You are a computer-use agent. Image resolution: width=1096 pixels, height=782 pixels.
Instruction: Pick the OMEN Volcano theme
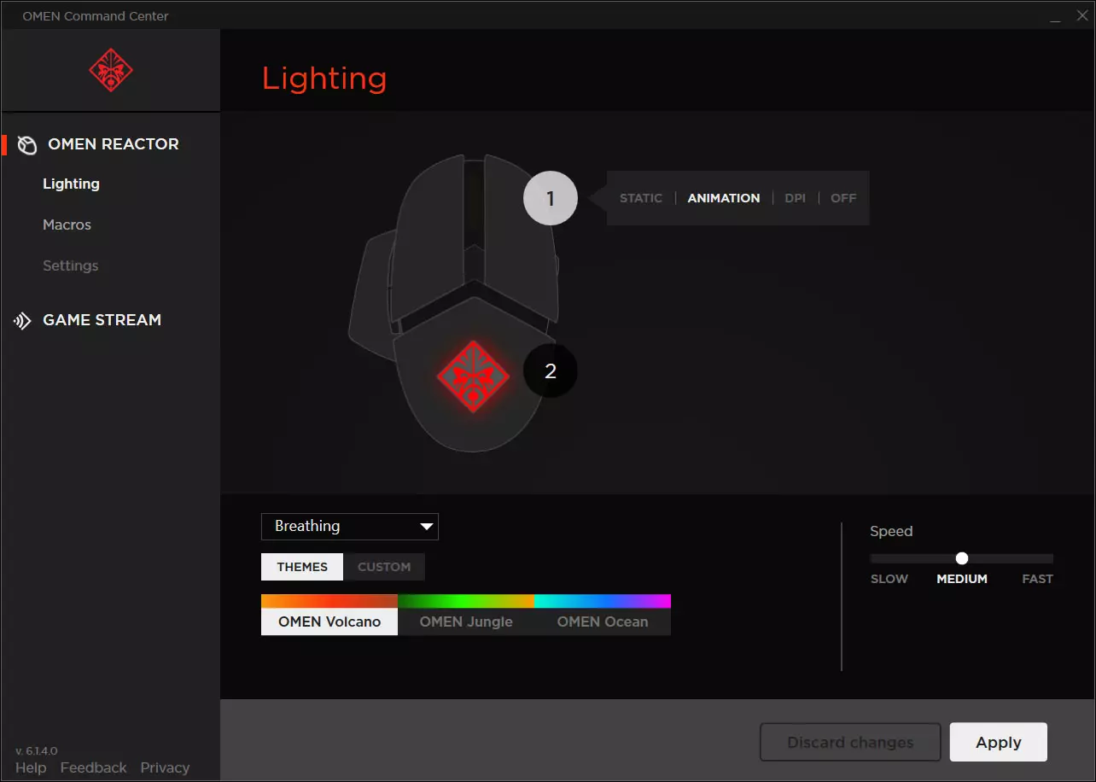pos(329,615)
